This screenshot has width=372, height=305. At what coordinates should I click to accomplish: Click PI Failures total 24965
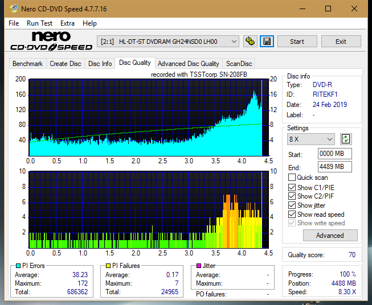coord(170,291)
